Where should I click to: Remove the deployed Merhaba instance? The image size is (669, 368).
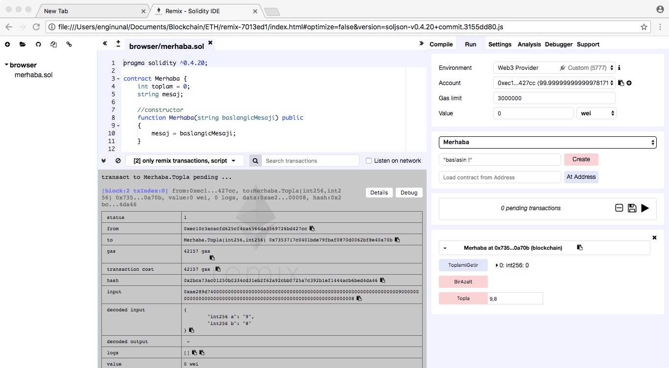tap(654, 238)
